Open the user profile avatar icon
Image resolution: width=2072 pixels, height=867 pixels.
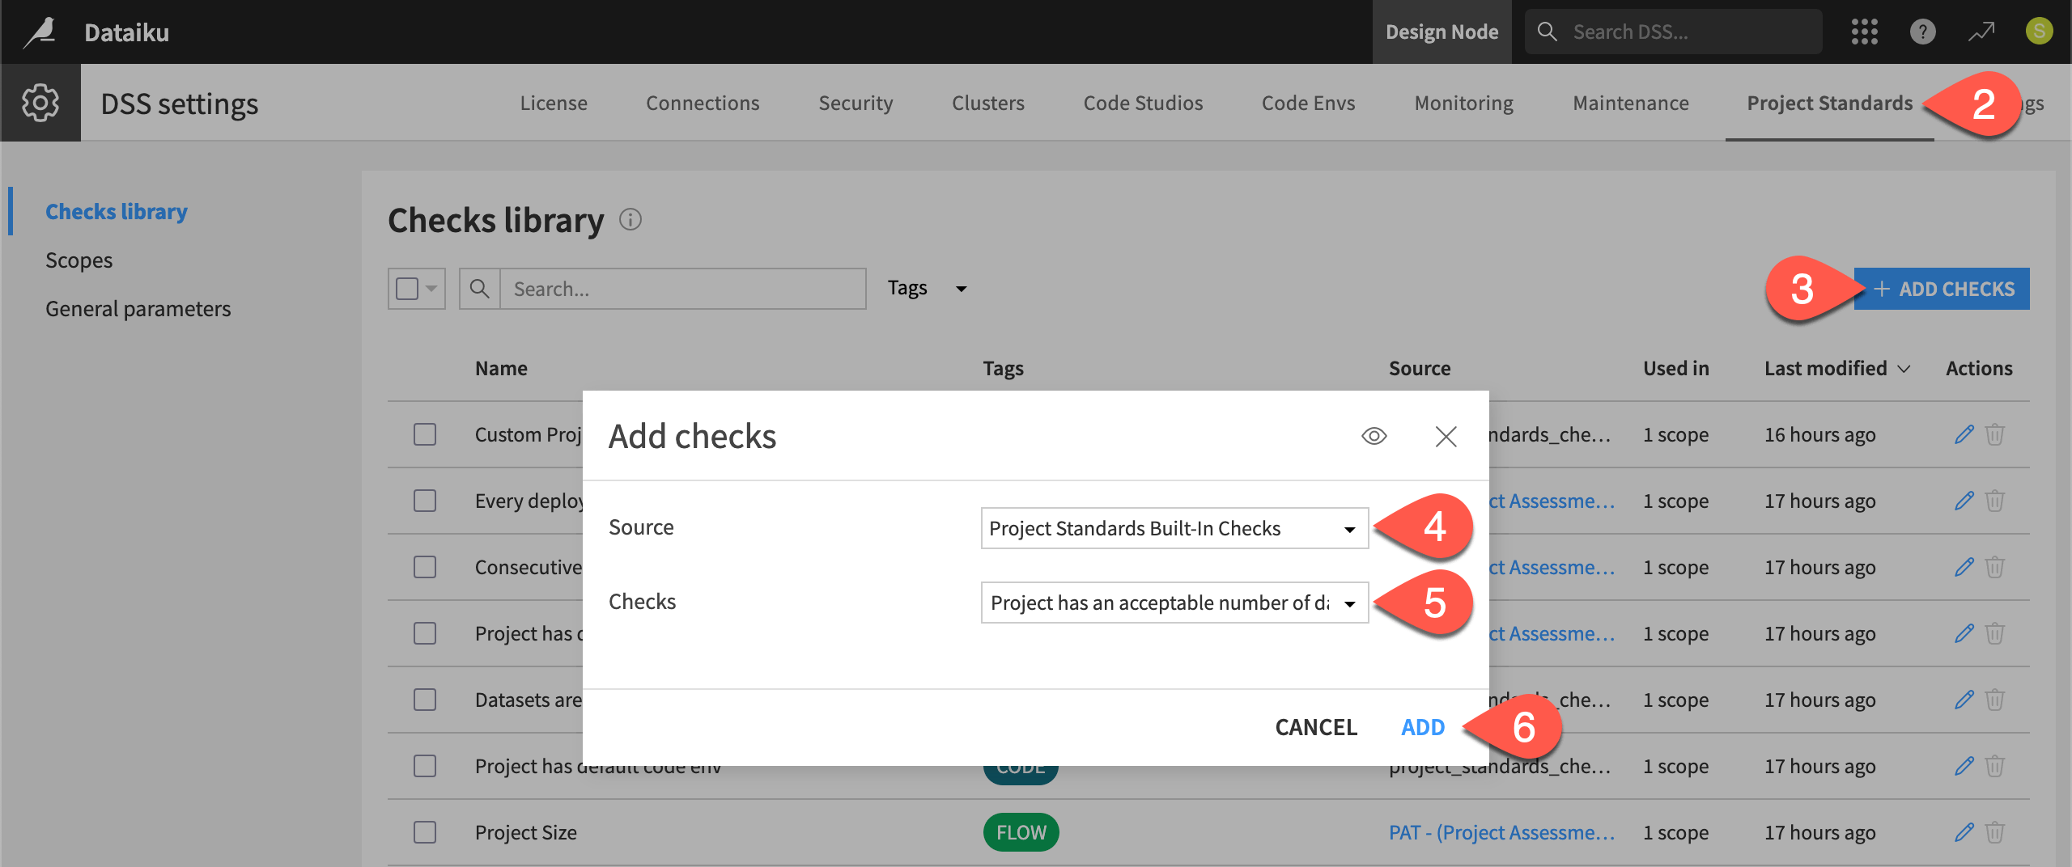point(2040,32)
